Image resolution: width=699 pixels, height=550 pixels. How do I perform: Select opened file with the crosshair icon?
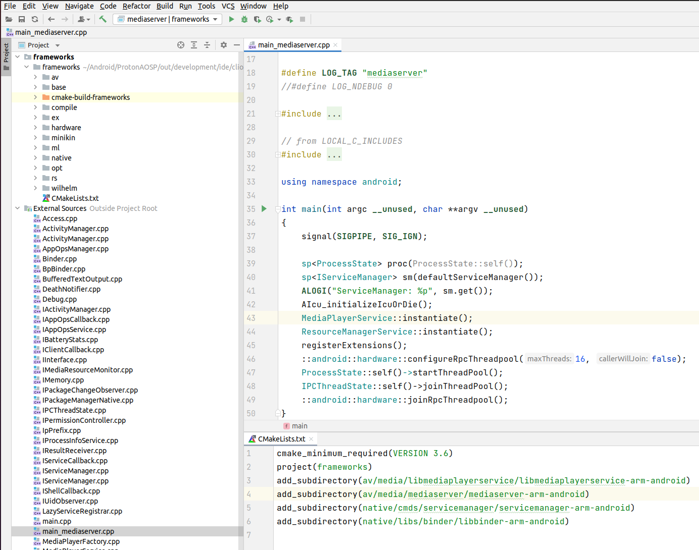[x=181, y=45]
